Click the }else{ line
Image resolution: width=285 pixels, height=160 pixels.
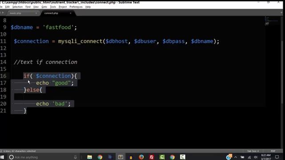coord(33,90)
